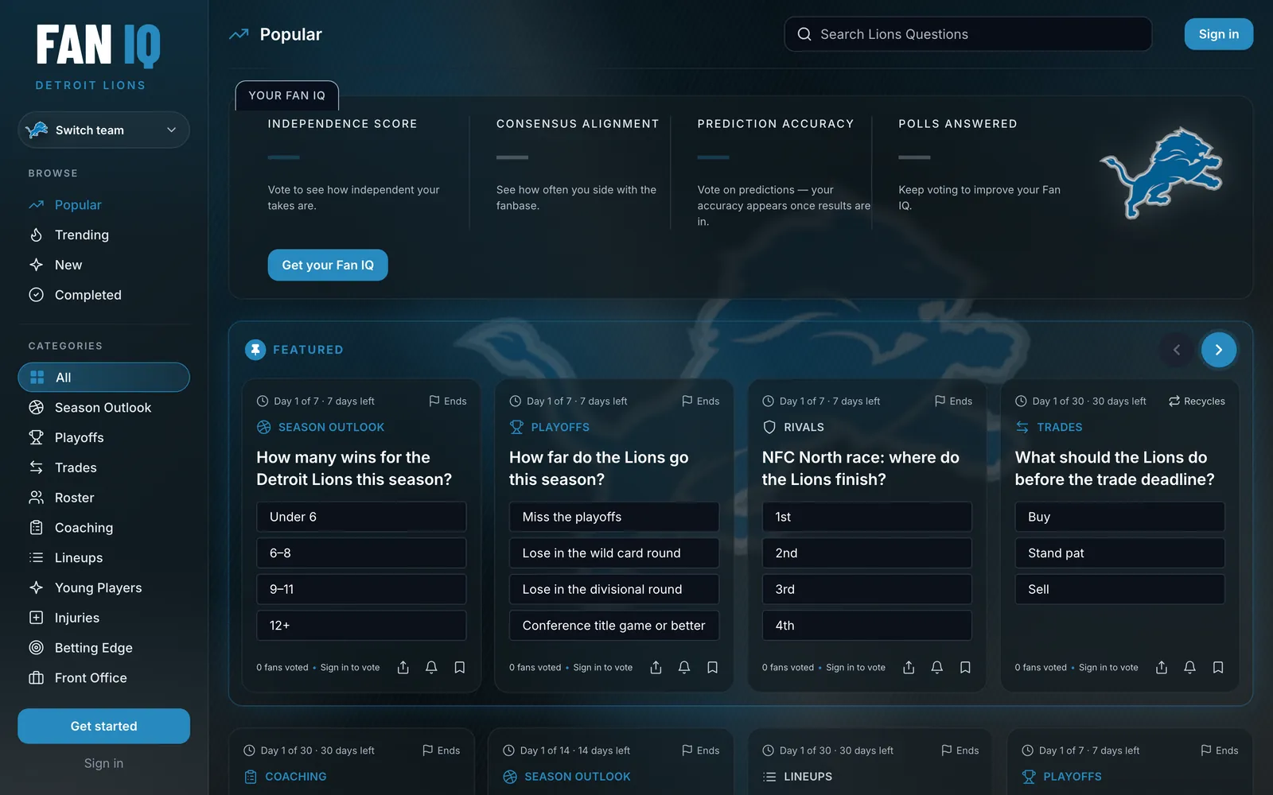Vote Under 6 wins
The width and height of the screenshot is (1273, 795).
pyautogui.click(x=361, y=517)
